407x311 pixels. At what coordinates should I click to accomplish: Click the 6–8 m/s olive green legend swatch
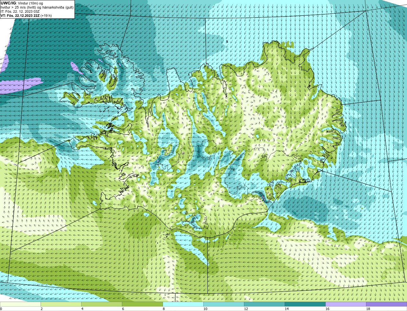[x=142, y=304]
